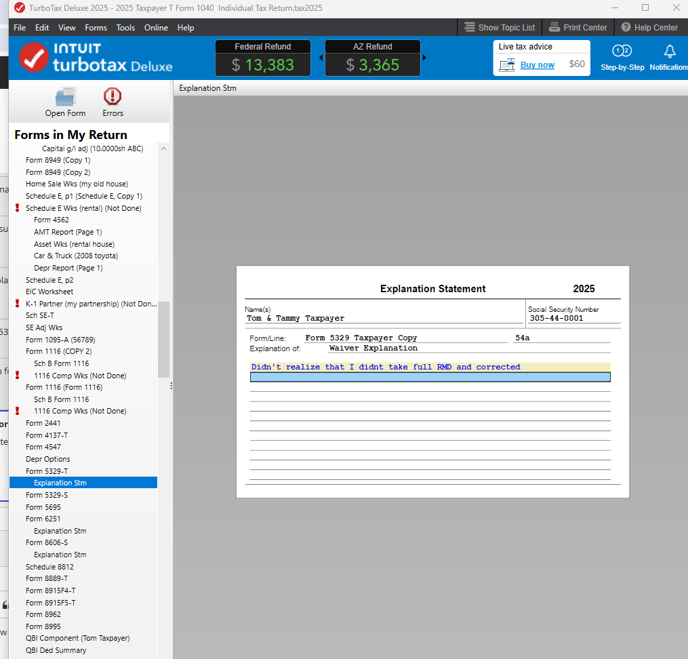Click the red error mark beside Schedule E Wks

coord(18,208)
